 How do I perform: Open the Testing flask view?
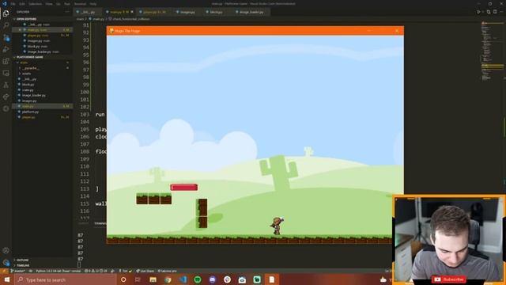(x=6, y=85)
